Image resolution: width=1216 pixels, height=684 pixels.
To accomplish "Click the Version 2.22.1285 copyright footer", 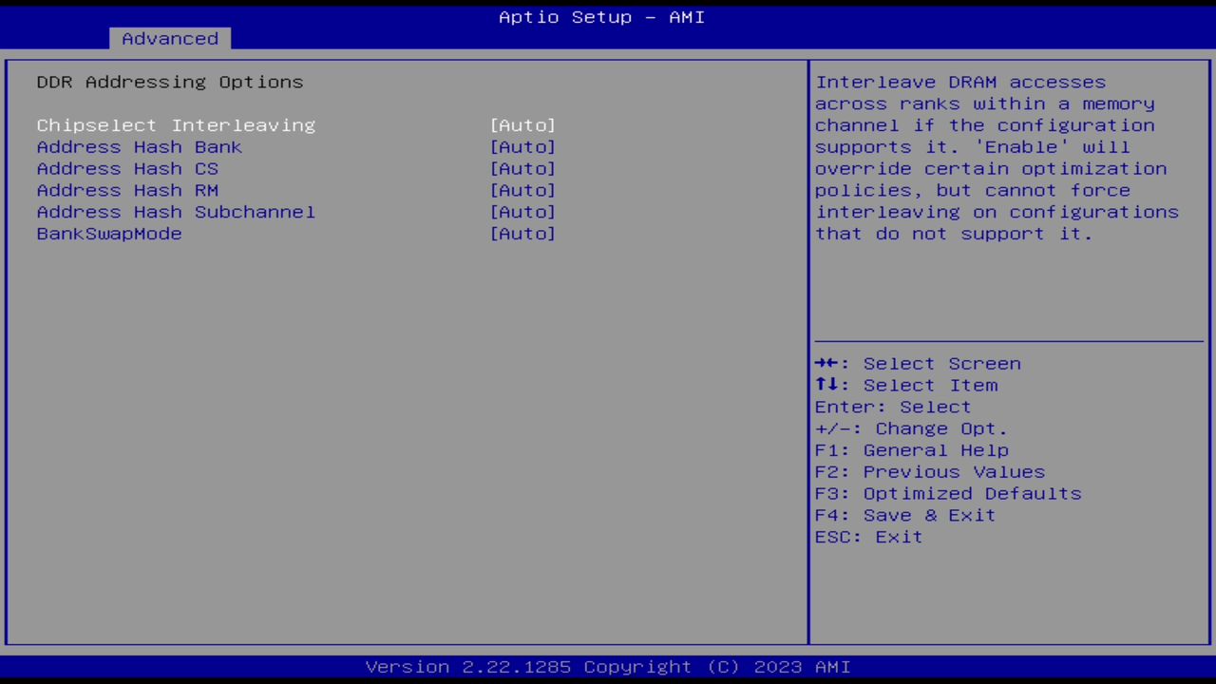I will pos(608,667).
